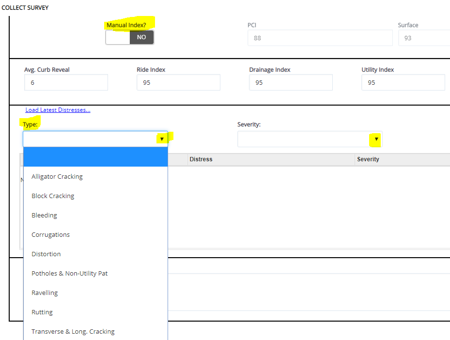The image size is (450, 340).
Task: Choose Rutting from the list
Action: tap(42, 312)
